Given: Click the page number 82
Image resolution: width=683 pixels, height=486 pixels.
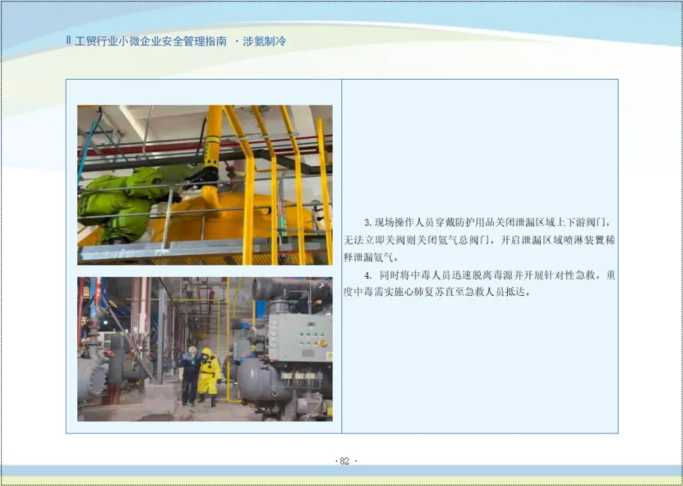Looking at the screenshot, I should coord(345,461).
